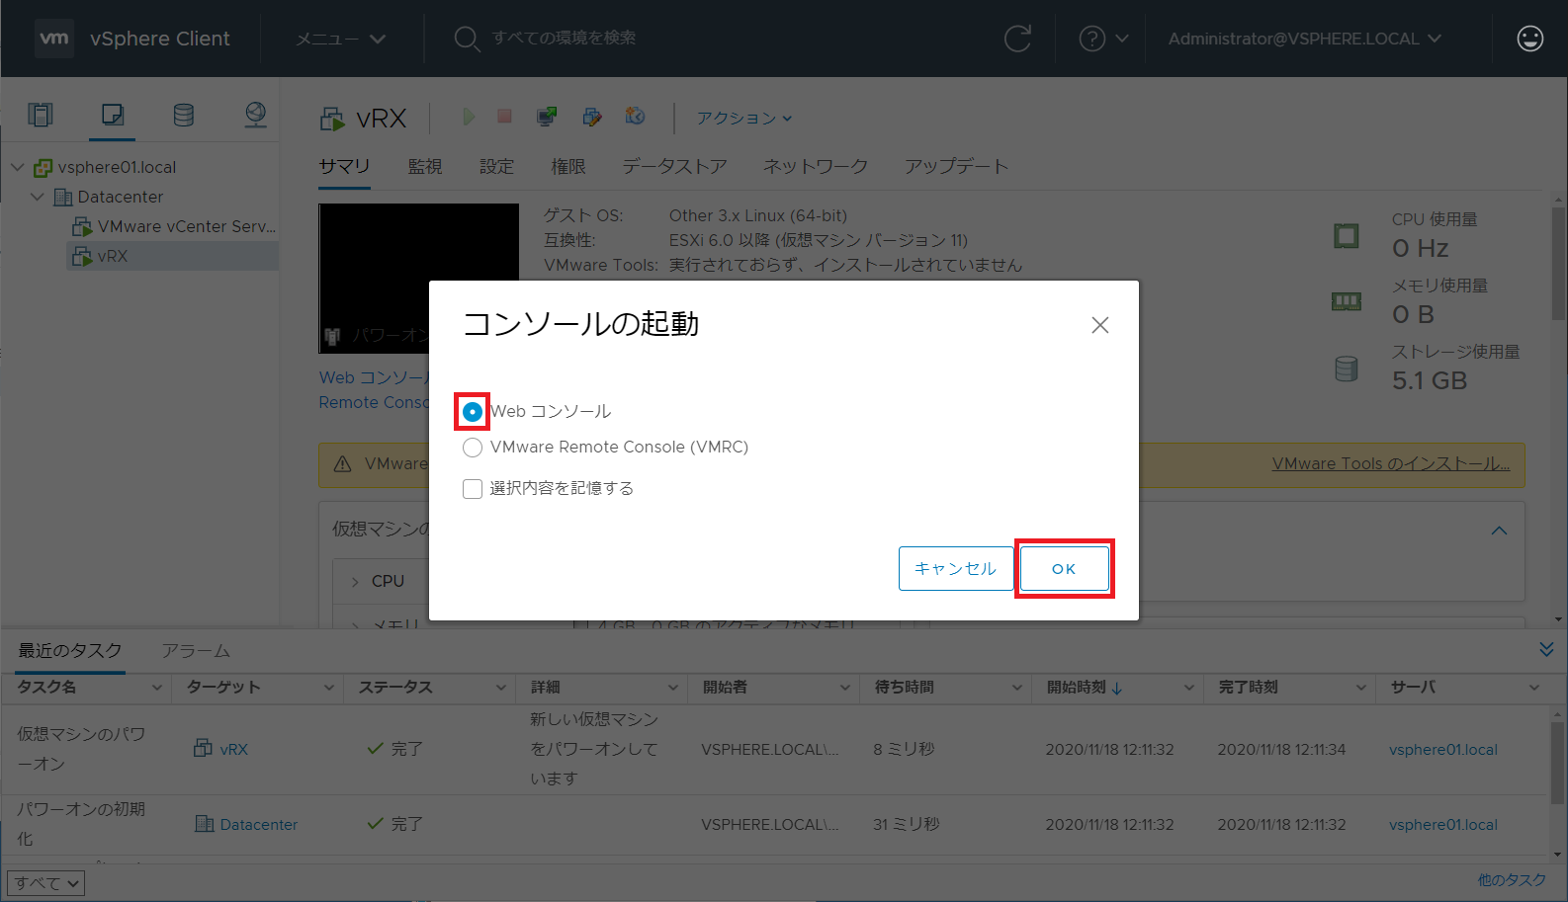The image size is (1568, 902).
Task: Click the search magnifier icon
Action: [x=467, y=39]
